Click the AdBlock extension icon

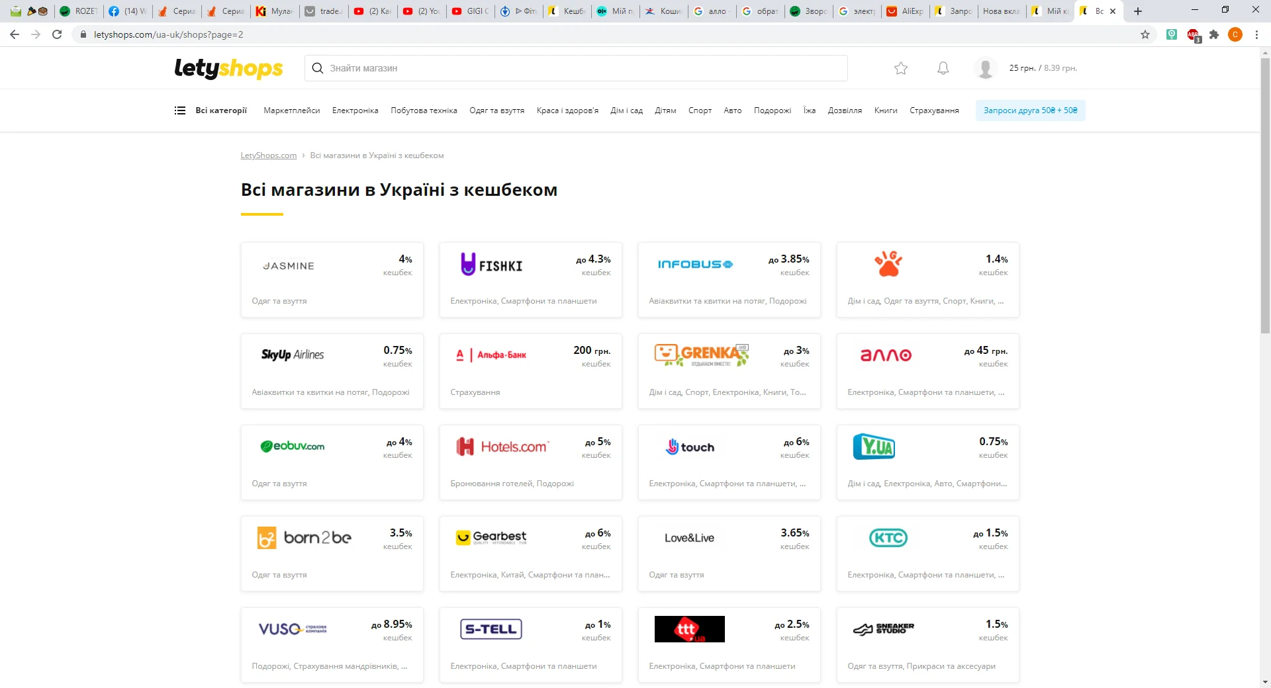point(1194,35)
